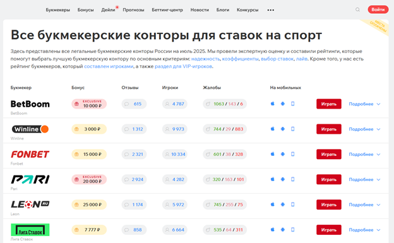Follow раздел для VIP-игроков link
This screenshot has height=243, width=394.
point(183,66)
